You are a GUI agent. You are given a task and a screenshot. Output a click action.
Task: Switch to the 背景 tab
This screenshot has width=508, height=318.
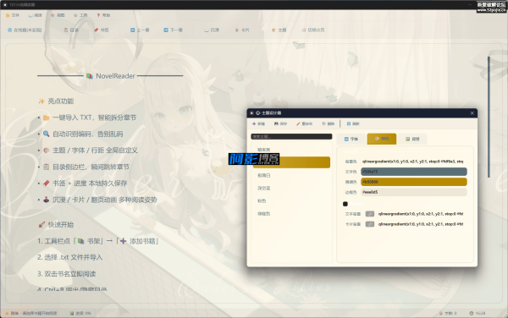coord(412,139)
